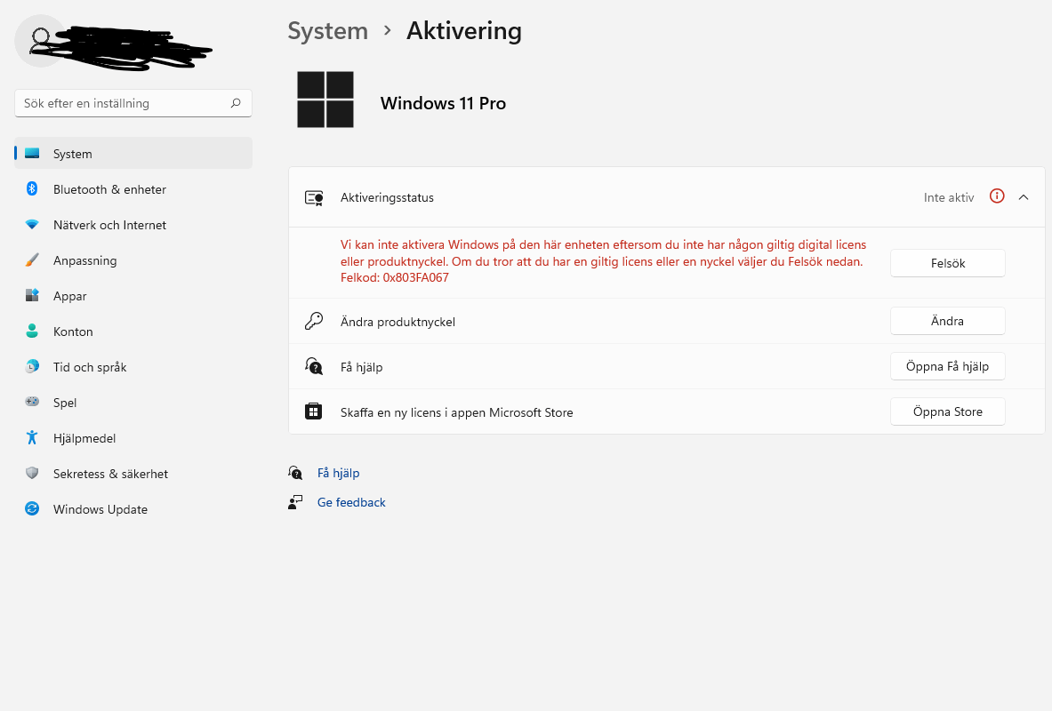
Task: Click the Windows 11 Pro edition text
Action: [443, 103]
